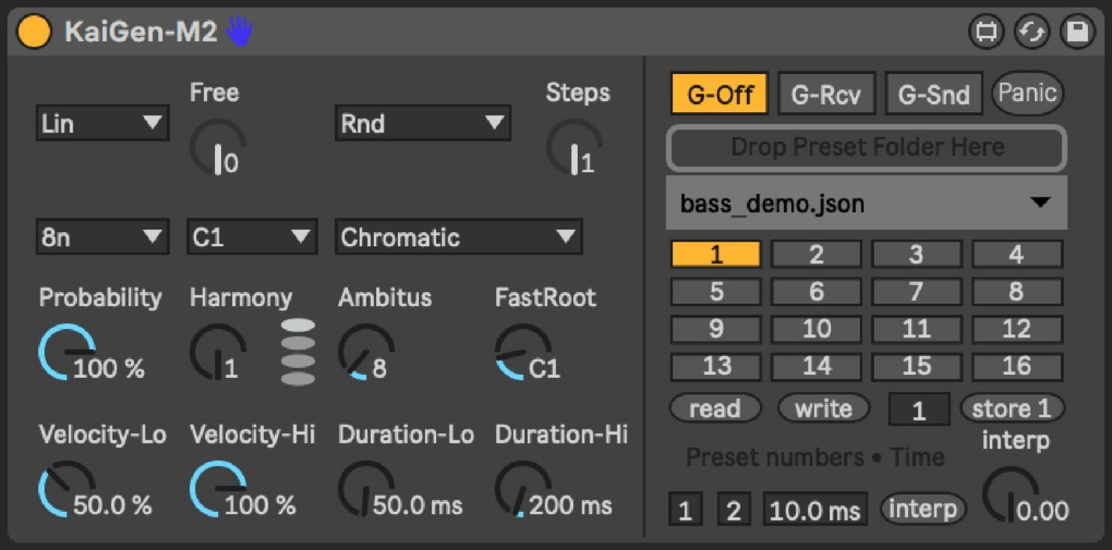This screenshot has height=550, width=1112.
Task: Click the stacked ovals harmony indicator
Action: click(x=297, y=352)
